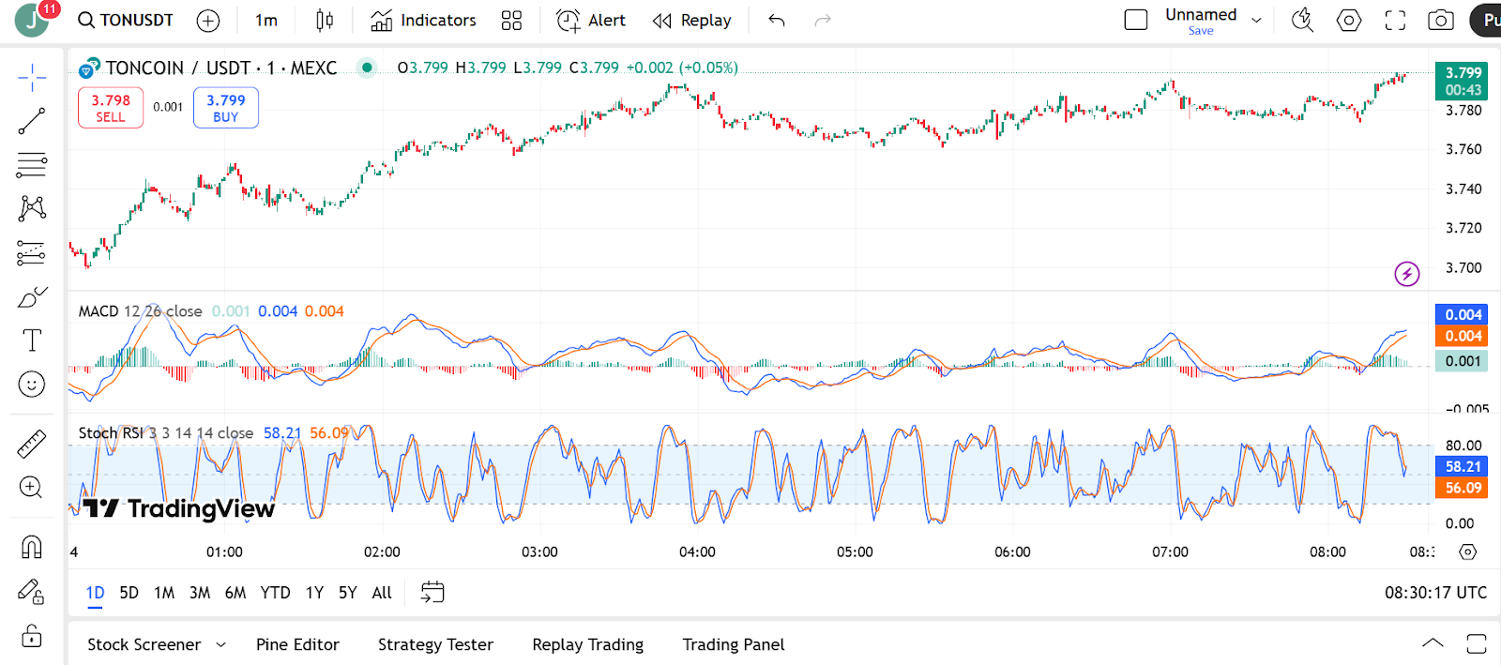Toggle magnet mode for drawings

pos(32,546)
